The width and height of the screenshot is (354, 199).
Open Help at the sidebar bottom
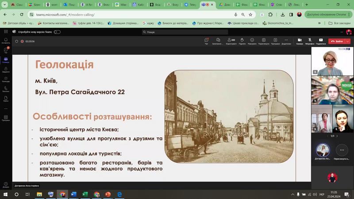point(6,185)
